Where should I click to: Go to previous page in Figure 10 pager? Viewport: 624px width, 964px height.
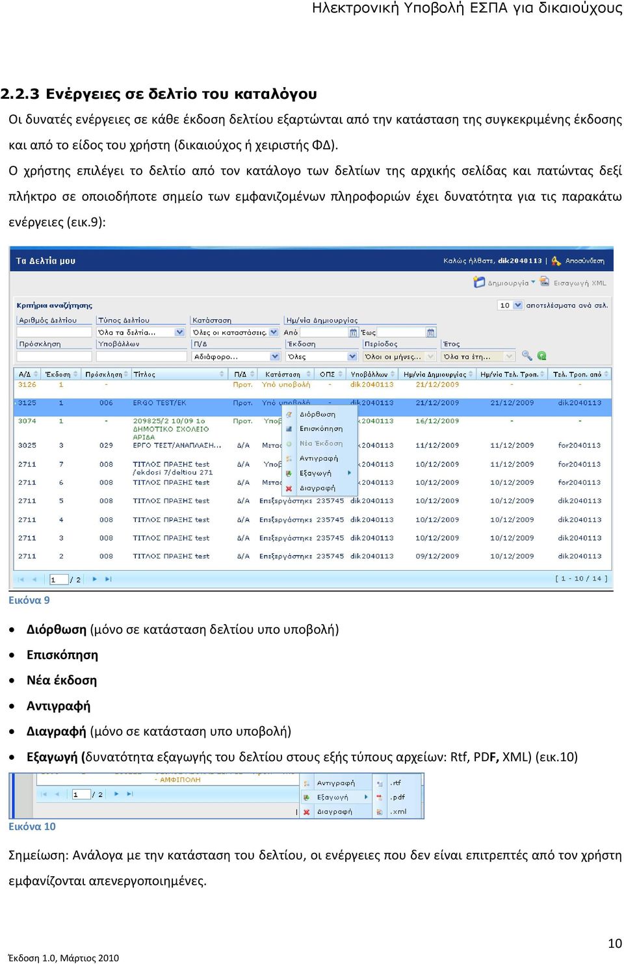pos(57,794)
